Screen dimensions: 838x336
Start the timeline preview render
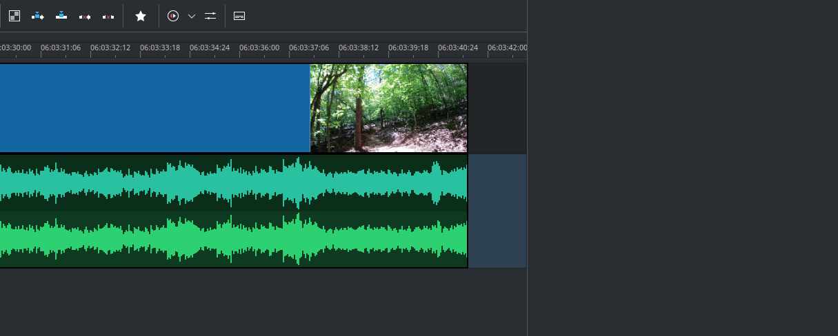tap(173, 16)
